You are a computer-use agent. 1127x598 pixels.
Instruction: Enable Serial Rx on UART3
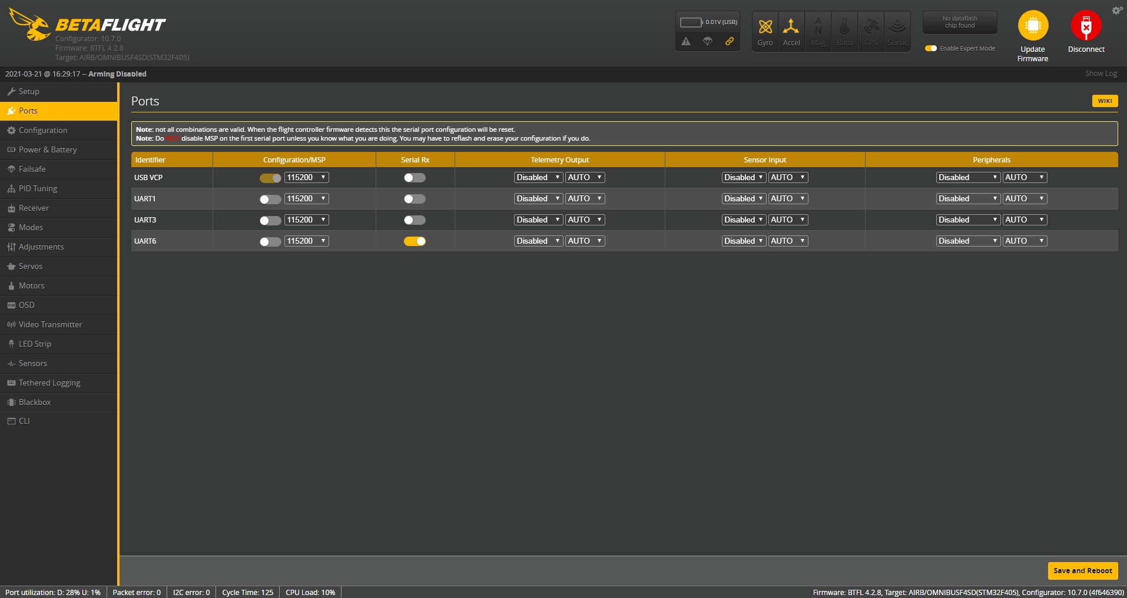415,220
